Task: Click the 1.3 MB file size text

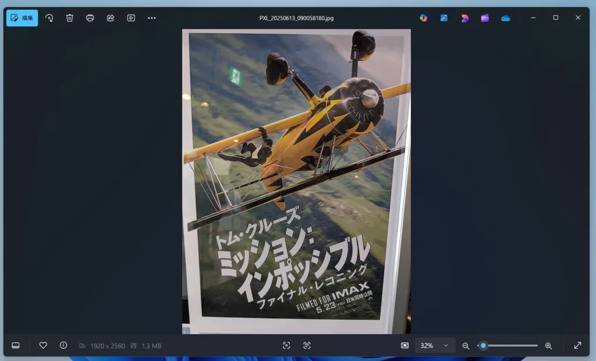Action: tap(151, 346)
